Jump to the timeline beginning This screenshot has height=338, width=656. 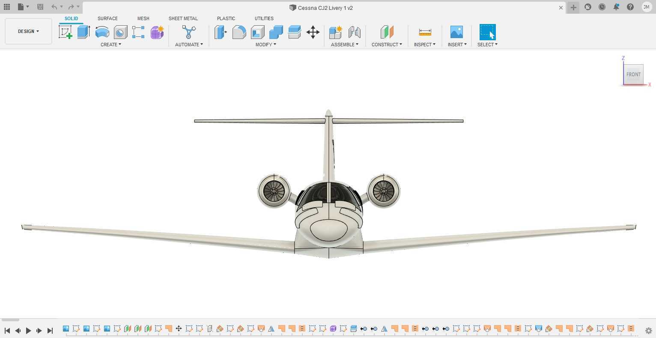(7, 330)
